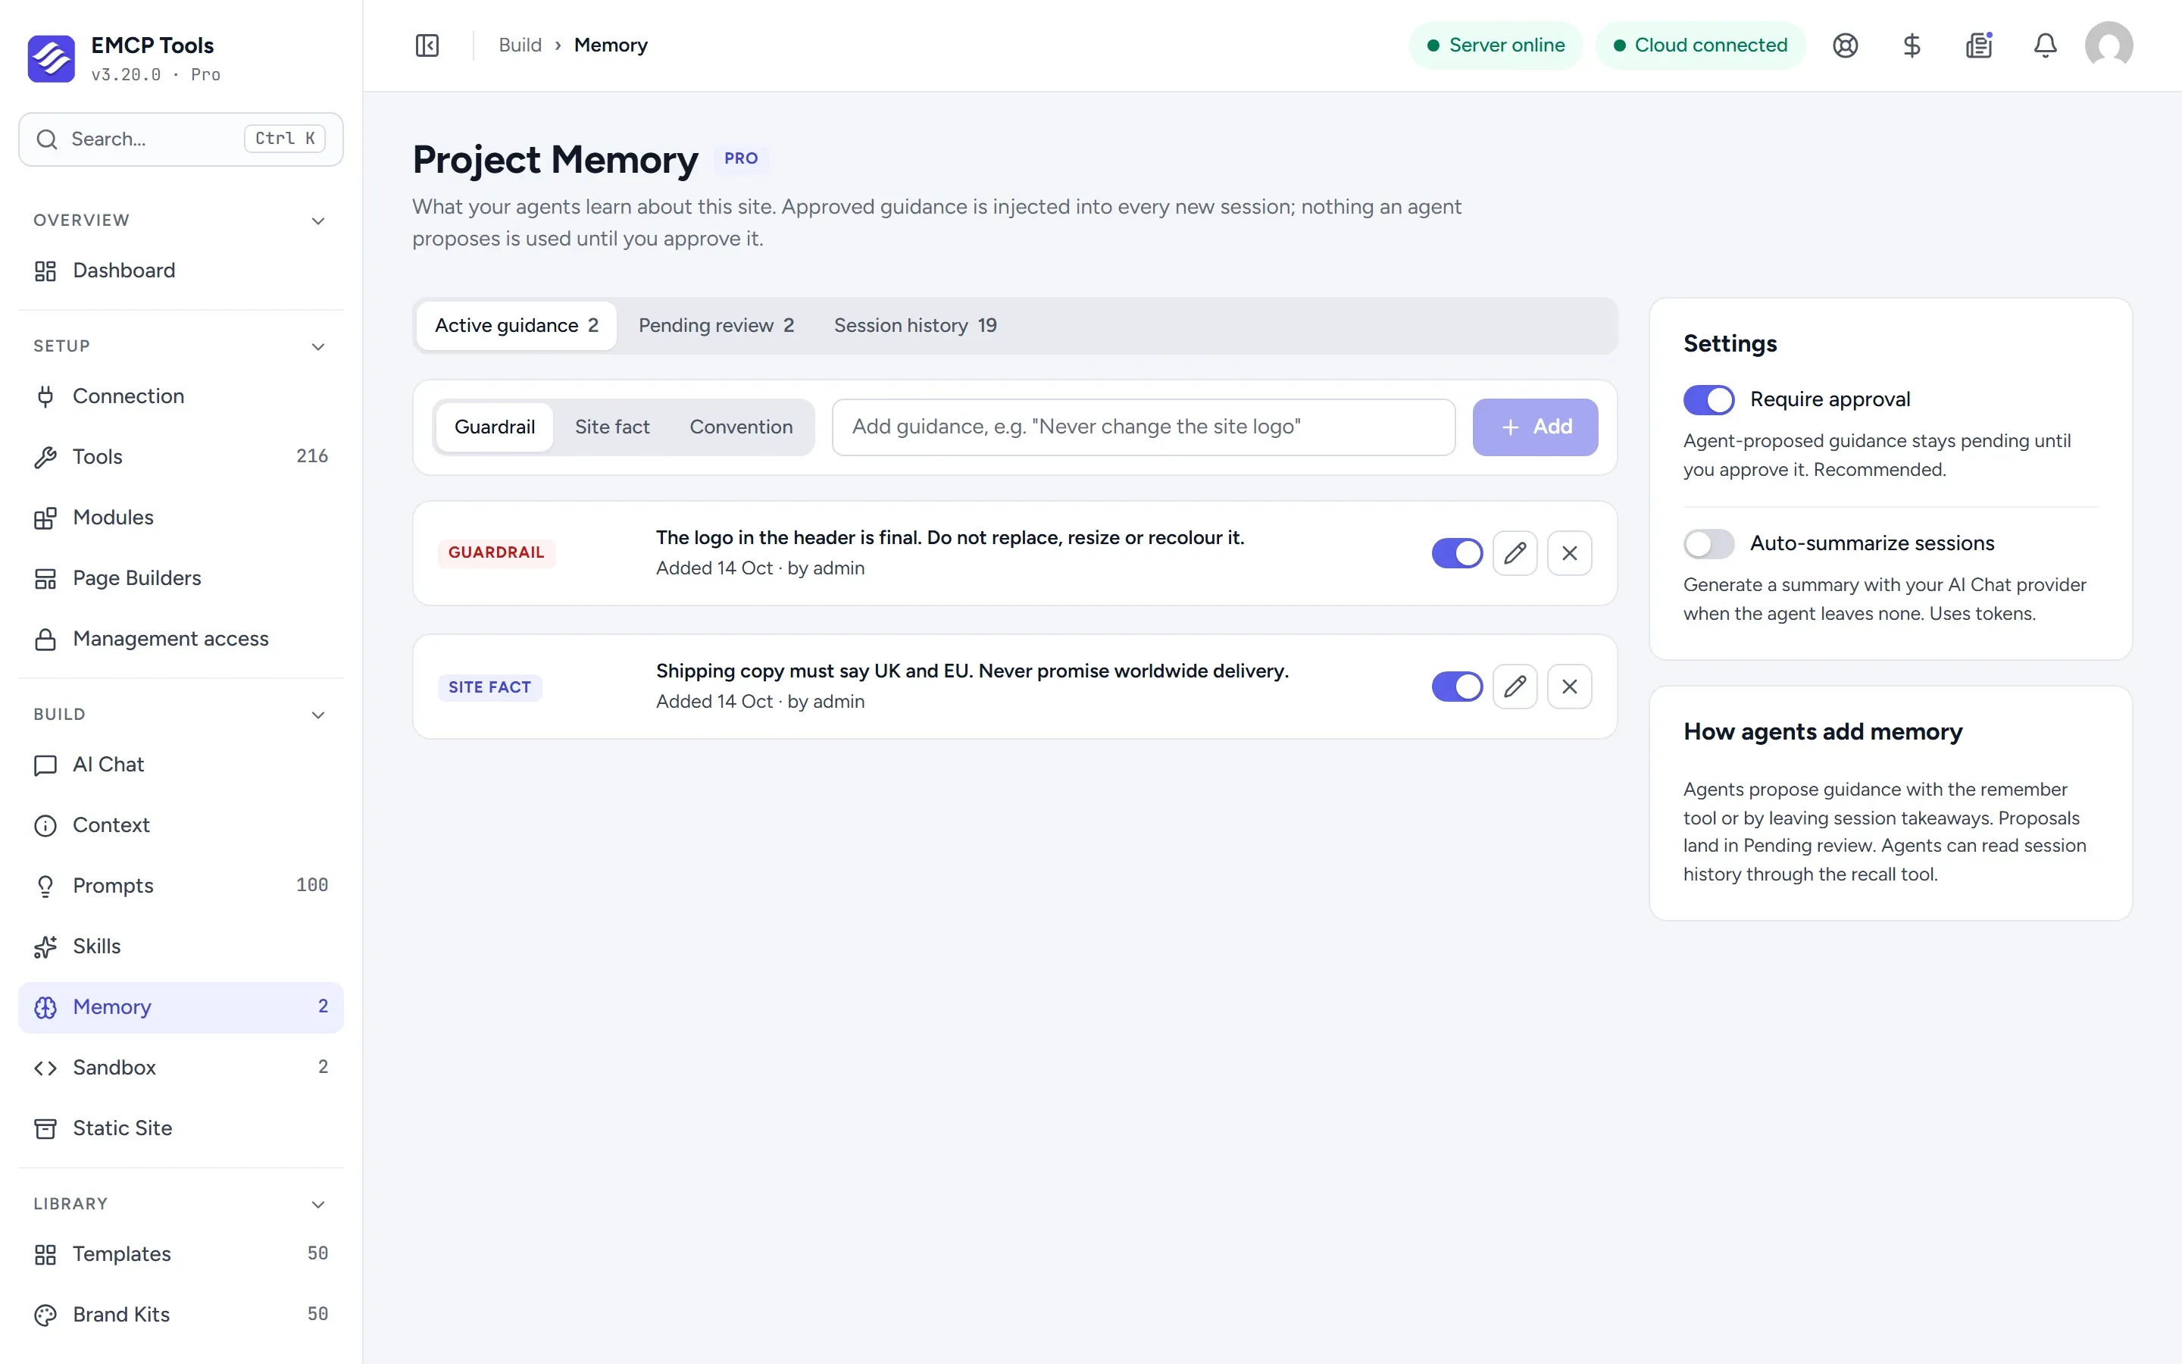The width and height of the screenshot is (2182, 1364).
Task: Collapse the Library sidebar section
Action: point(317,1204)
